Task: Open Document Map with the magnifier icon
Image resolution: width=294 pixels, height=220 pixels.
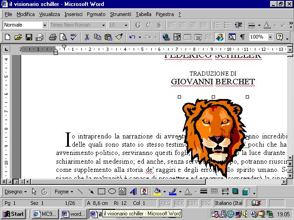Action: click(x=232, y=37)
